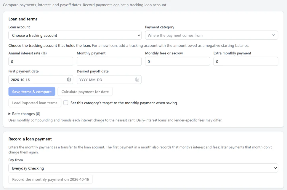Open calendar icon in First payment date
This screenshot has height=190, width=287.
click(69, 79)
